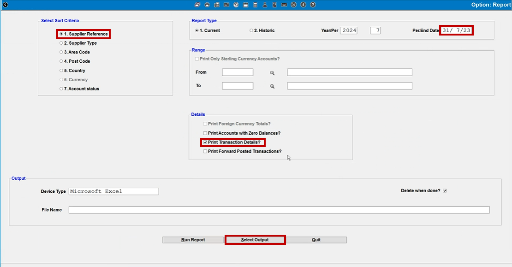Click the From description field

click(350, 72)
